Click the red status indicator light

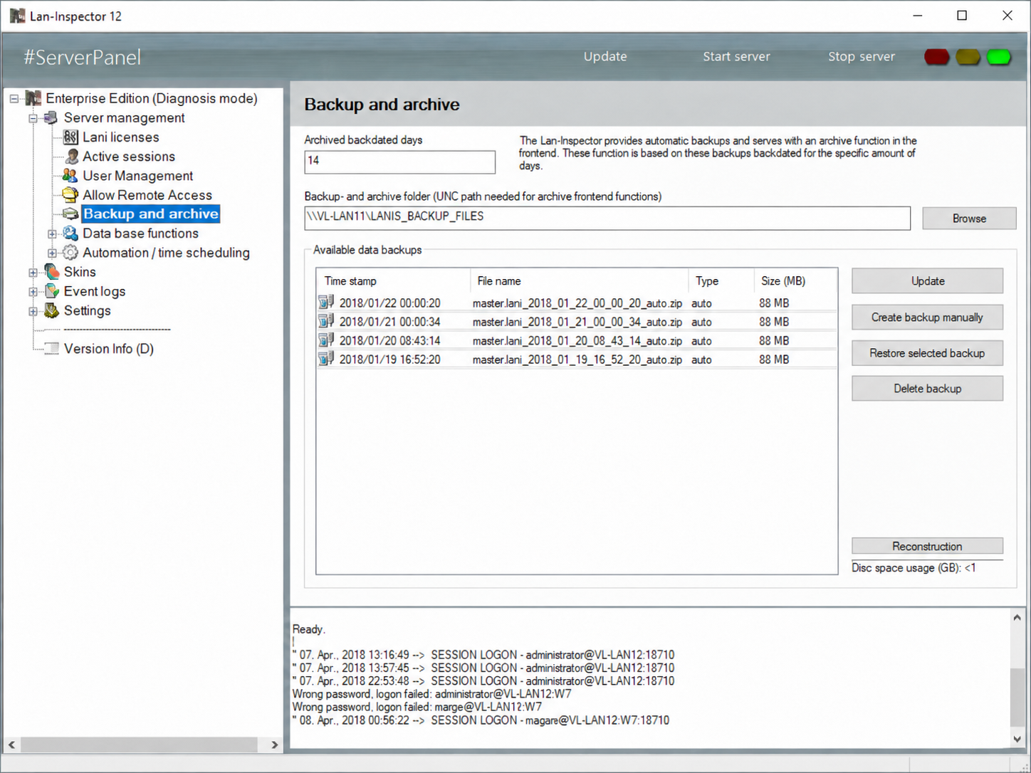[x=936, y=57]
